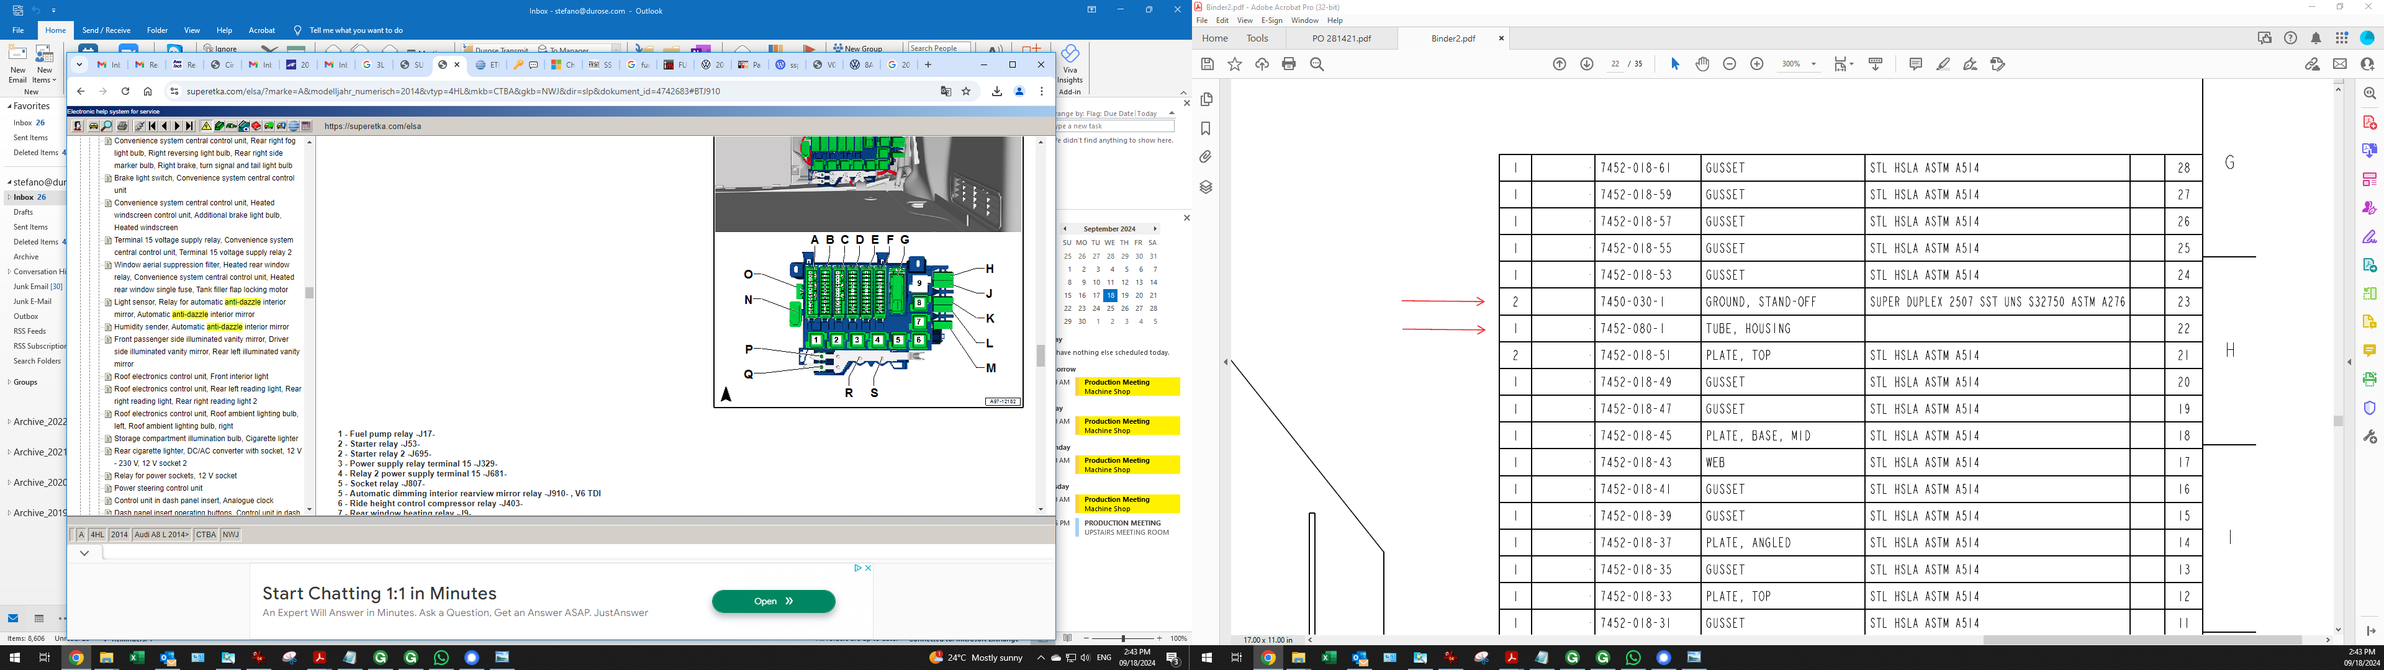Click Chrome's translate page icon
This screenshot has width=2384, height=670.
click(946, 92)
